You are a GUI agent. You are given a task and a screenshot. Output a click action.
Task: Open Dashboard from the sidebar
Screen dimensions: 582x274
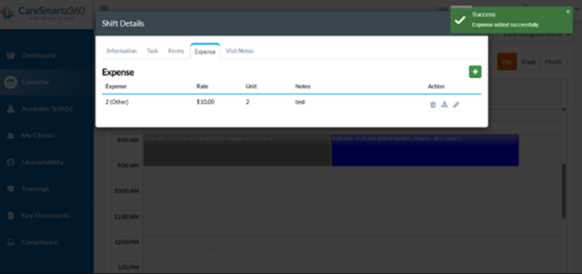pos(38,56)
